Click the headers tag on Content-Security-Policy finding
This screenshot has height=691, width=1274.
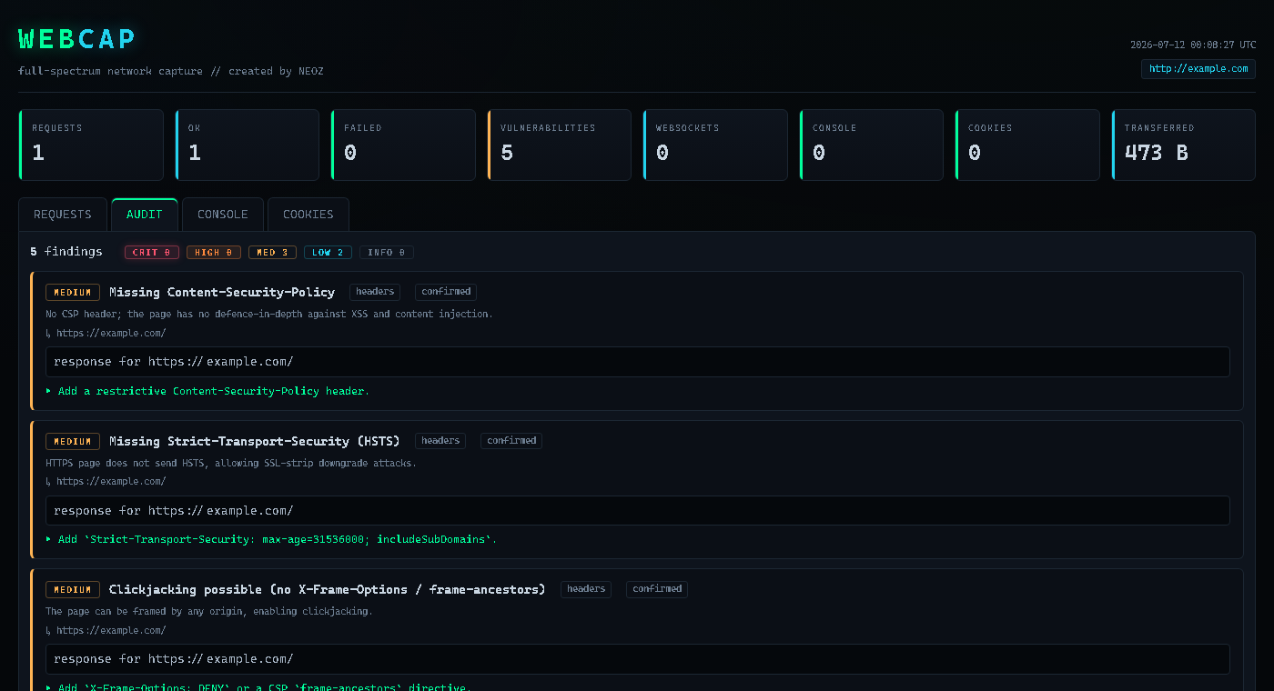(375, 292)
